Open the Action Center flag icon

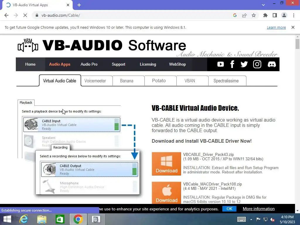258,219
